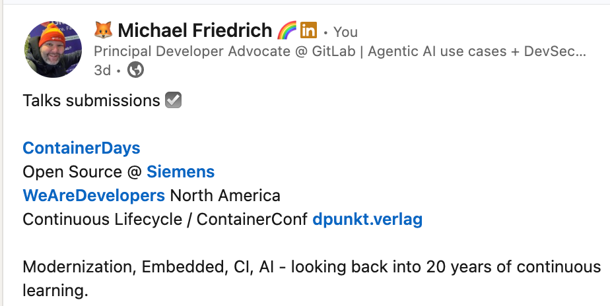610x306 pixels.
Task: Click Michael Friedrich's profile photo
Action: [x=53, y=49]
